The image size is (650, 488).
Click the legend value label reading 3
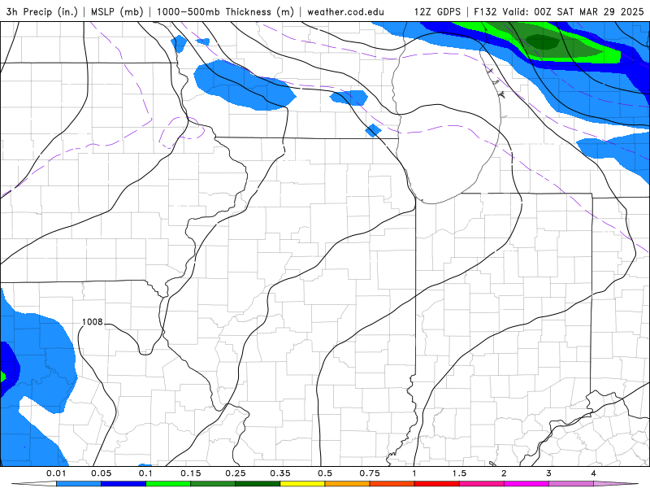click(x=548, y=473)
